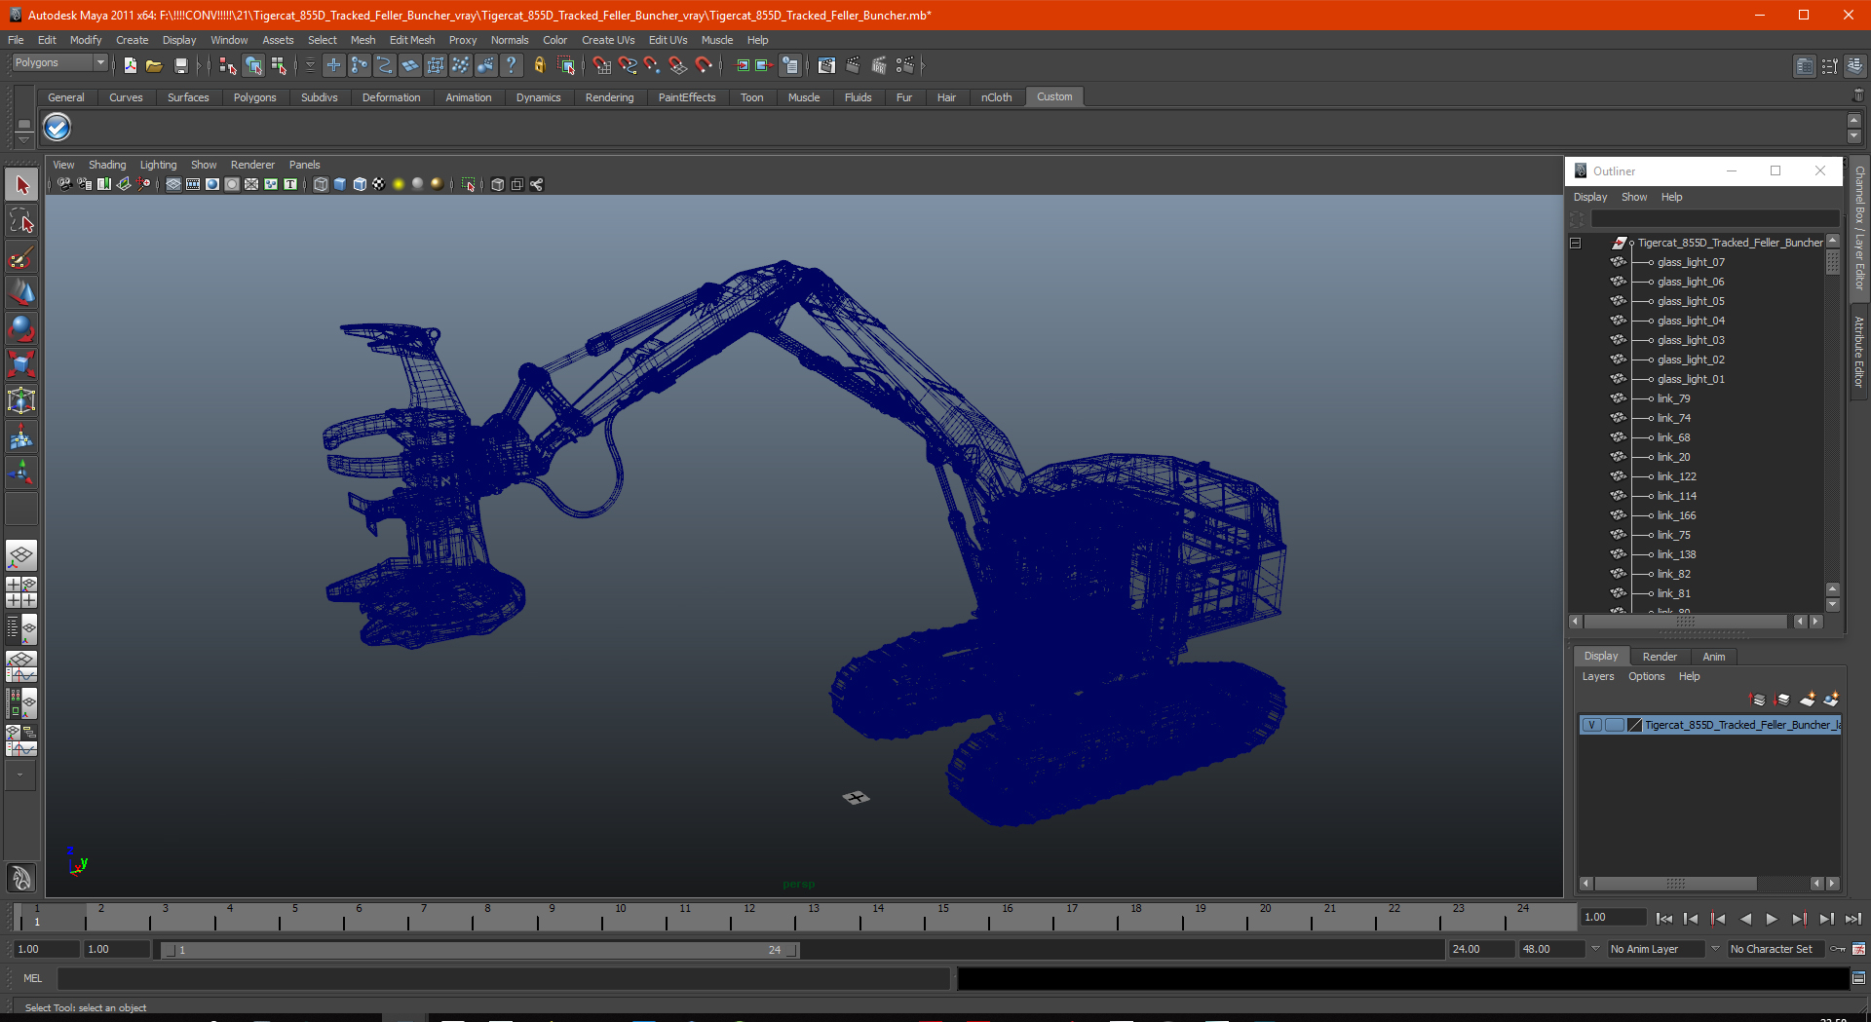The image size is (1871, 1022).
Task: Activate the Rotate tool sphere icon
Action: click(x=21, y=328)
